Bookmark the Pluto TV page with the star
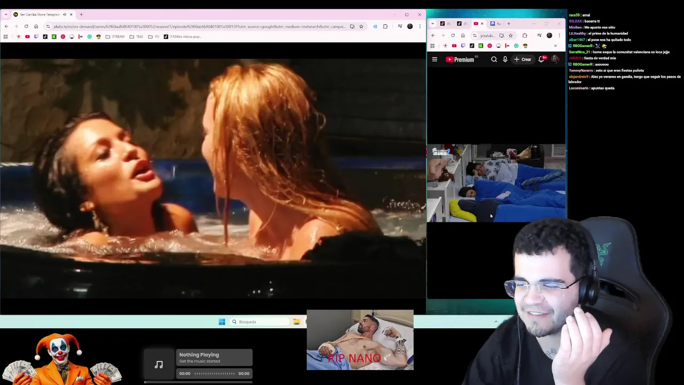684x385 pixels. [361, 26]
